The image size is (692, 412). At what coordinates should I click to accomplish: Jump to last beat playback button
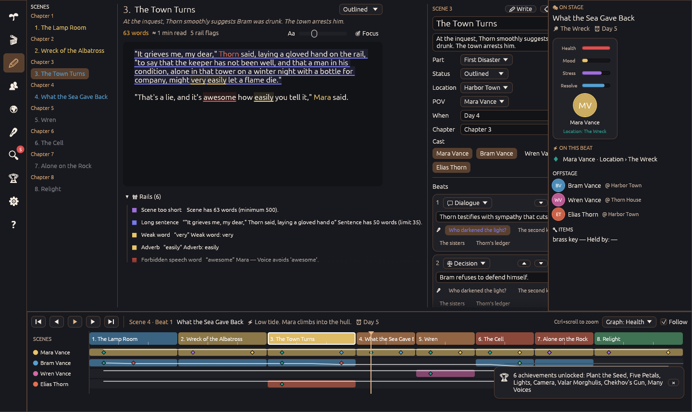click(111, 322)
